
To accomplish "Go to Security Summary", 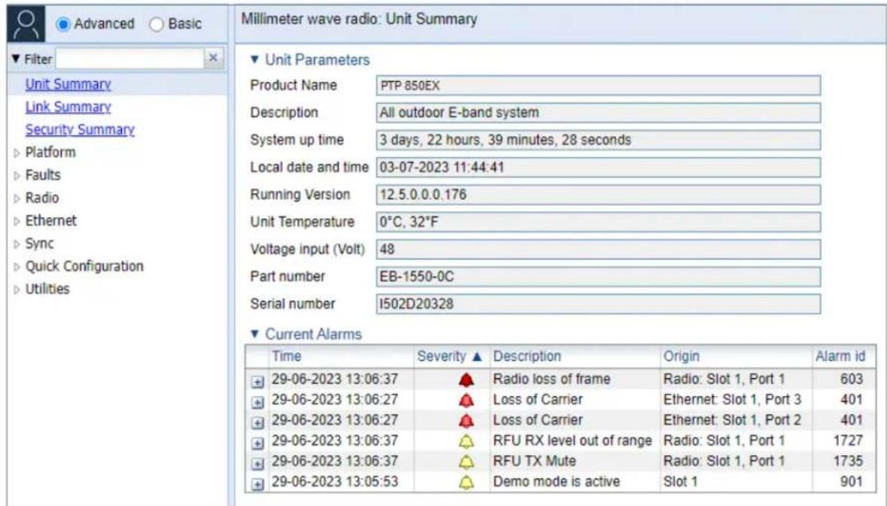I will tap(80, 129).
